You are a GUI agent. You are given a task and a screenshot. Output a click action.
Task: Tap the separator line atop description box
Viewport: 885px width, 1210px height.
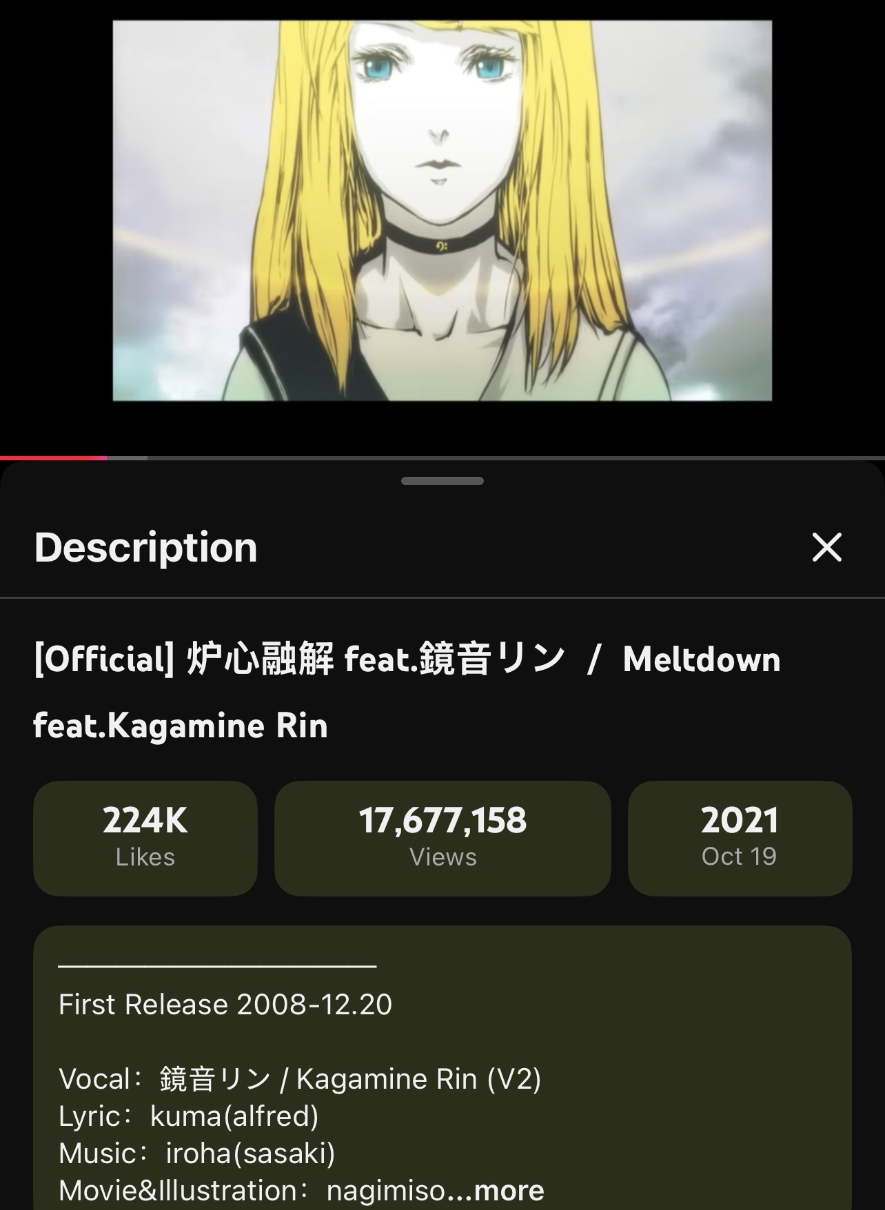[x=217, y=966]
